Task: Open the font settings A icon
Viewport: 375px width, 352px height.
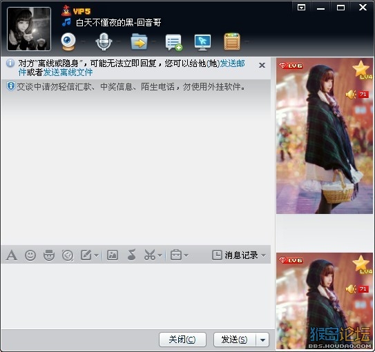Action: [x=12, y=255]
